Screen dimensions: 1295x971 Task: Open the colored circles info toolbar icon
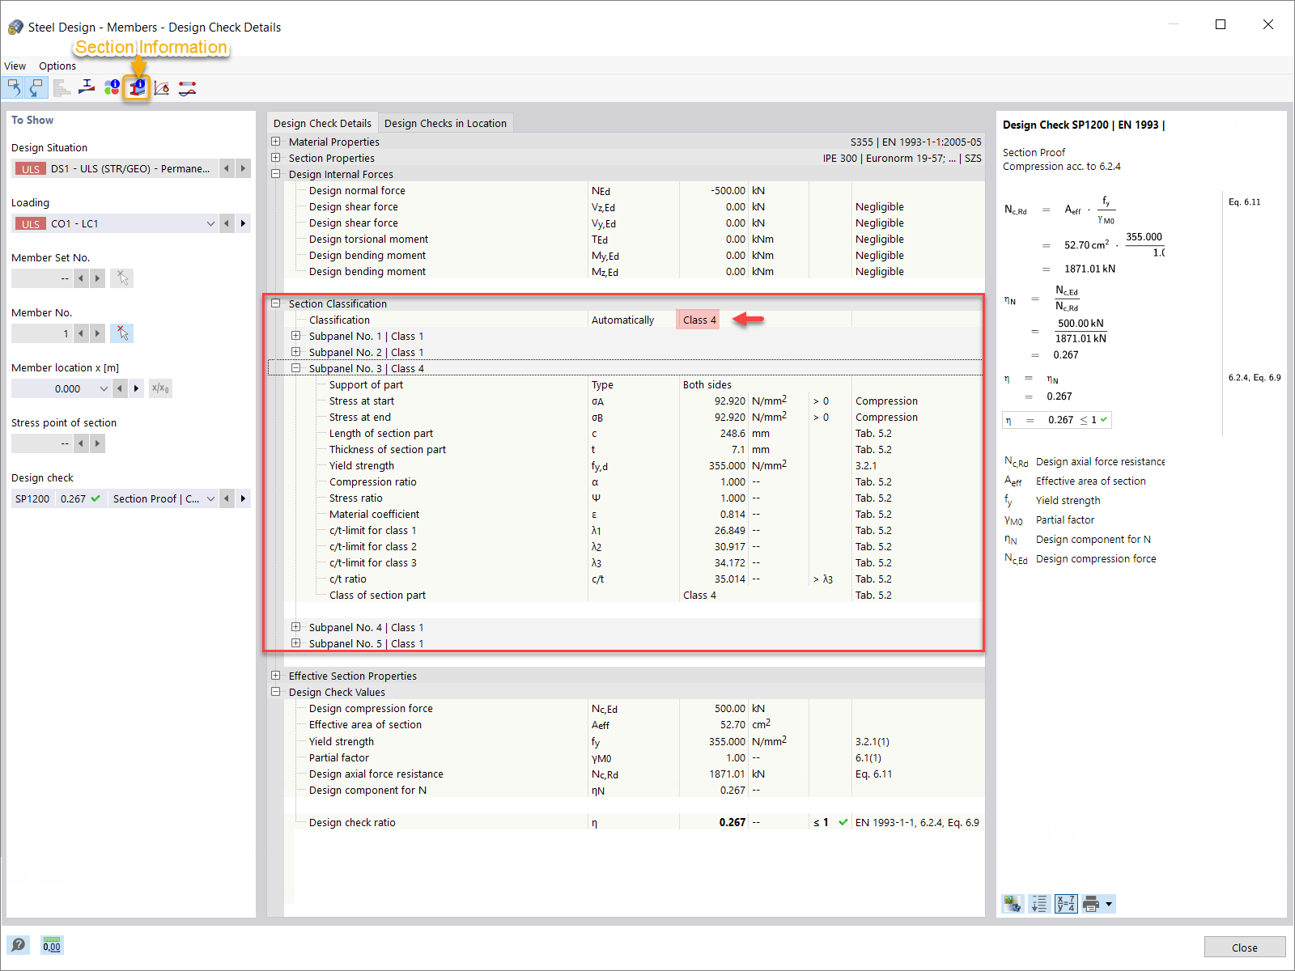point(112,87)
